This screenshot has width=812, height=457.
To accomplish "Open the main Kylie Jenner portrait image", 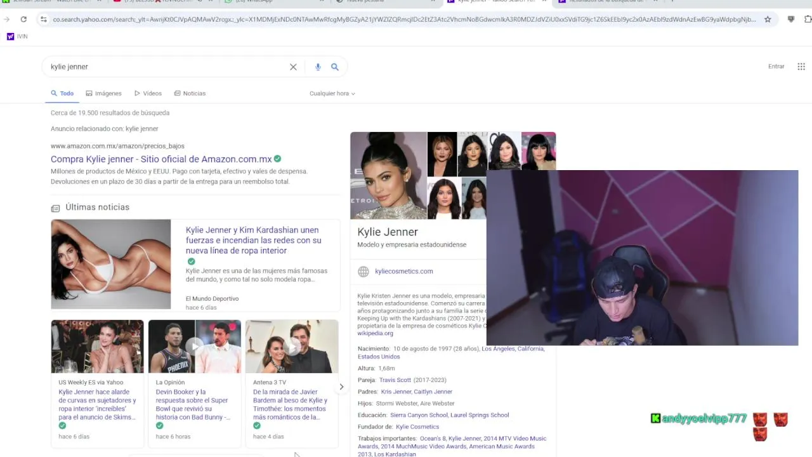I will pyautogui.click(x=388, y=175).
